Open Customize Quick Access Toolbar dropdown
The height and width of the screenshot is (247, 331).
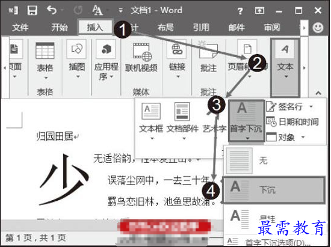tap(120, 10)
